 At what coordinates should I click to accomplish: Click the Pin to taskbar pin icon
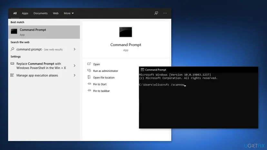pos(89,90)
